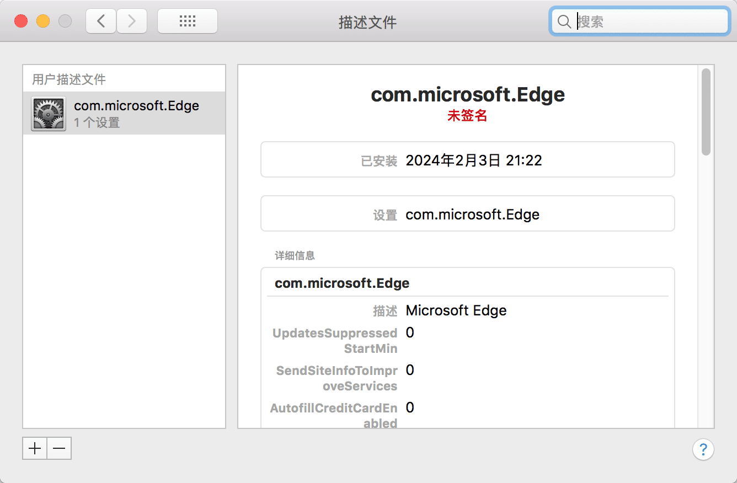737x483 pixels.
Task: Open help with the question mark button
Action: (x=703, y=449)
